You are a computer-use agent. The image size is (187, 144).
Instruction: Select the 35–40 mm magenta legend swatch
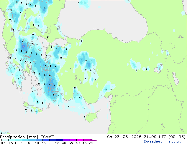coord(73,140)
